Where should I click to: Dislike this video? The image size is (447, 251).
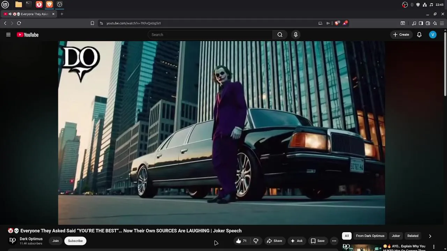pos(256,241)
